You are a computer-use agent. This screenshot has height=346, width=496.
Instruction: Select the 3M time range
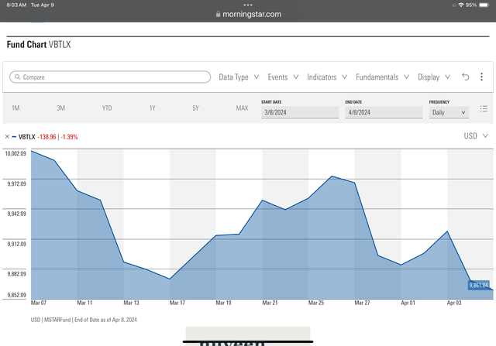coord(60,108)
